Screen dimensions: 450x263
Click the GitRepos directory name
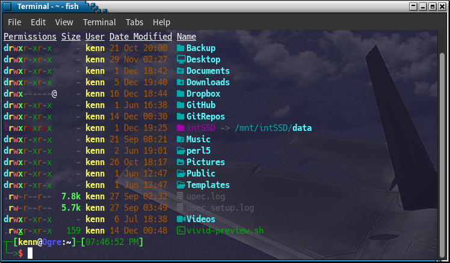coord(206,116)
